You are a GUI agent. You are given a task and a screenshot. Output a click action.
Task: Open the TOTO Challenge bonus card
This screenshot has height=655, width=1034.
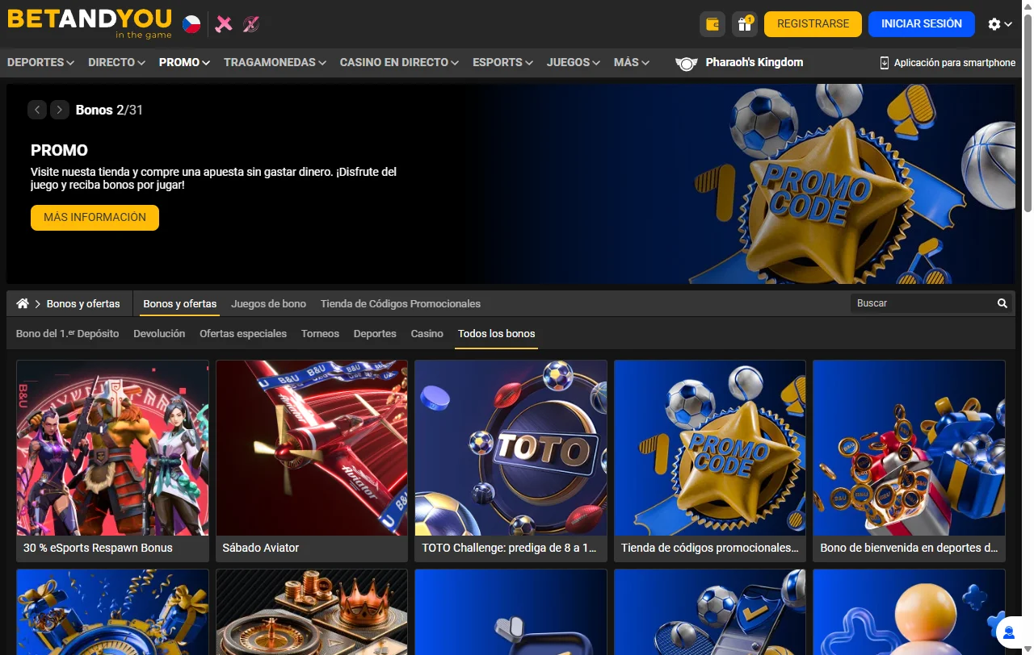511,461
